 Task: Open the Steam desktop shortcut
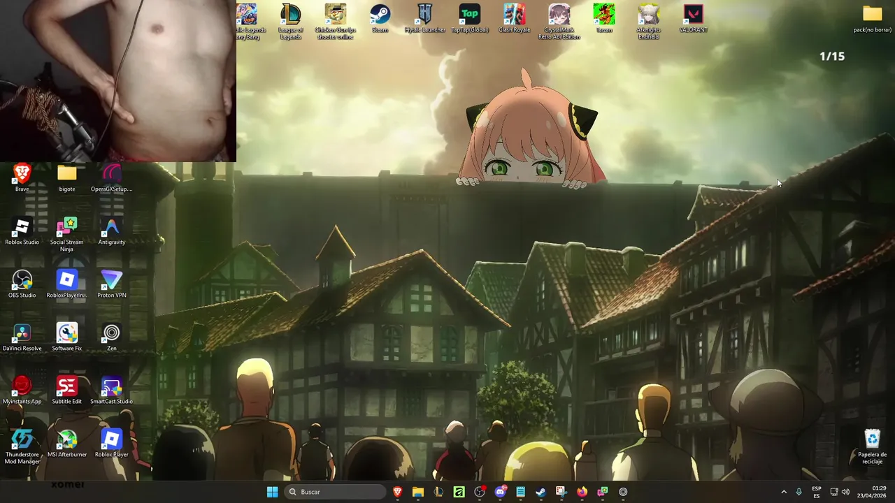(380, 19)
